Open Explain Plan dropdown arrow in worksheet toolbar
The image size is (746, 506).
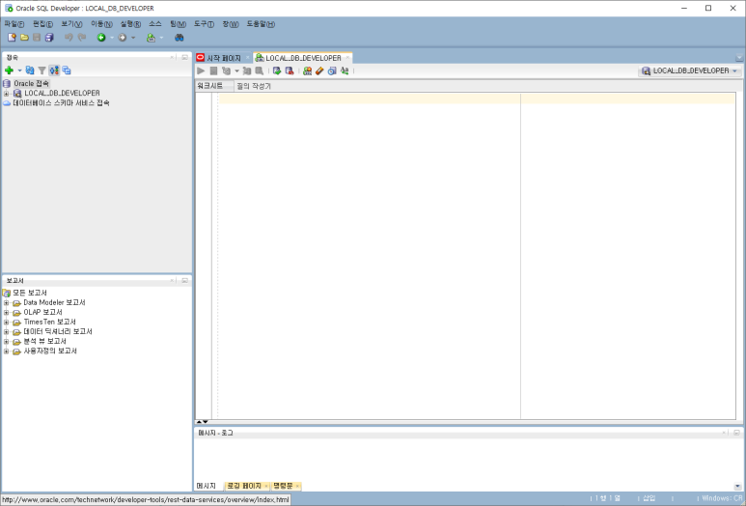(237, 70)
